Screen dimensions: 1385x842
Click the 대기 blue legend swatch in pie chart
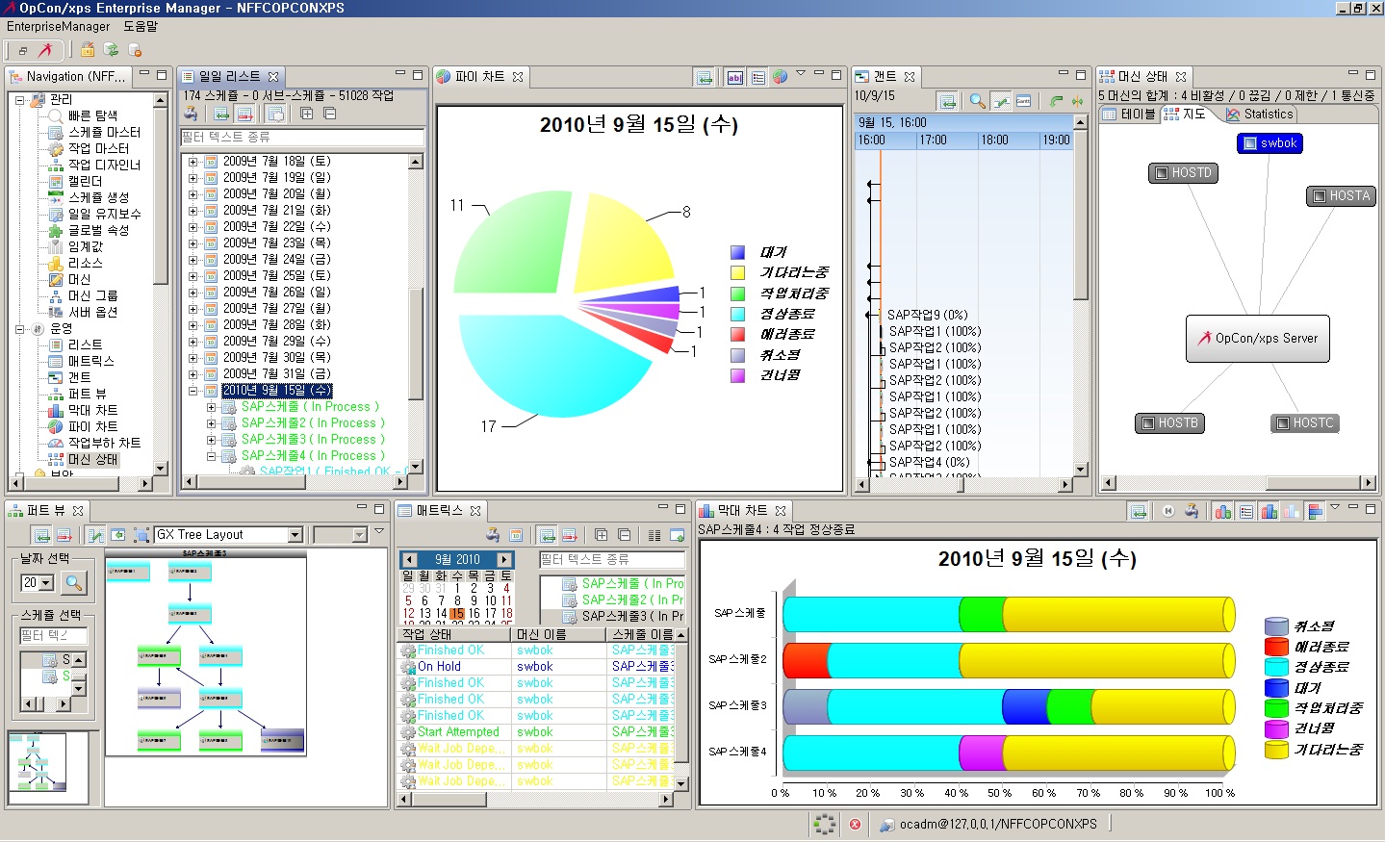tap(738, 252)
